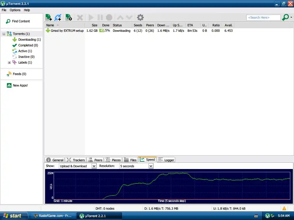The width and height of the screenshot is (294, 220).
Task: Sort by Peers column header
Action: click(x=150, y=25)
